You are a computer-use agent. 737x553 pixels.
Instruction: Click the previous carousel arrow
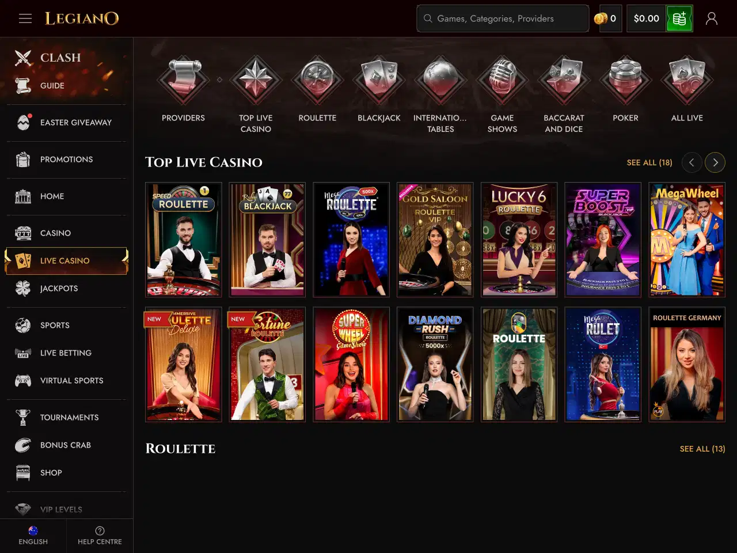click(x=692, y=162)
